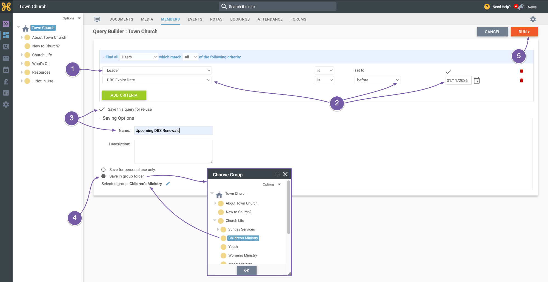The image size is (548, 282).
Task: Maximize the Choose Group dialog
Action: point(277,174)
